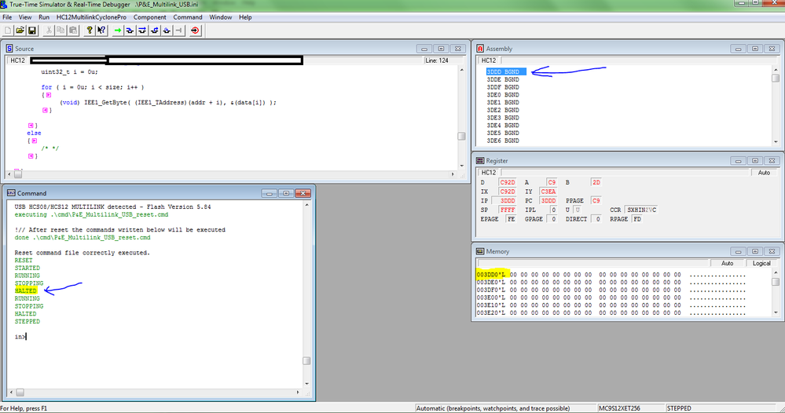The width and height of the screenshot is (785, 413).
Task: Select the PC register value 3DDD
Action: pos(548,200)
